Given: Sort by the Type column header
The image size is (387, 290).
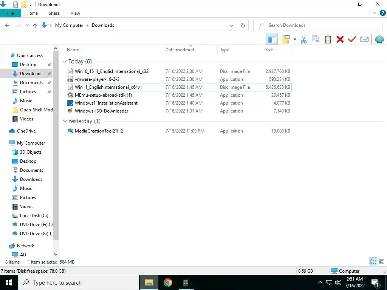Looking at the screenshot, I should point(224,50).
